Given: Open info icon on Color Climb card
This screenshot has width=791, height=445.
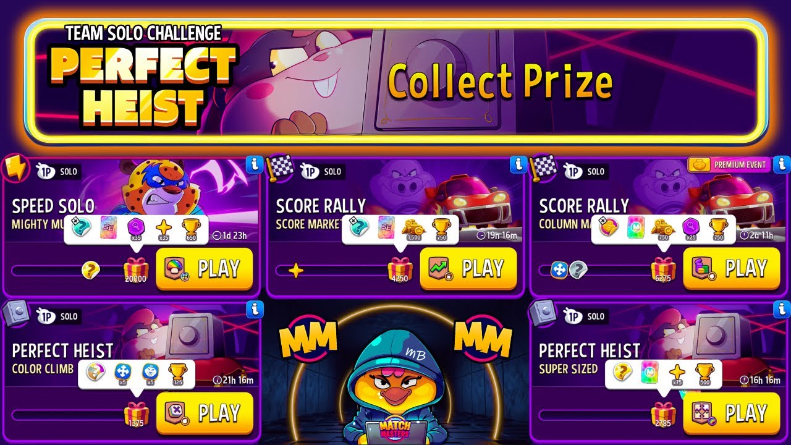Looking at the screenshot, I should click(x=254, y=309).
